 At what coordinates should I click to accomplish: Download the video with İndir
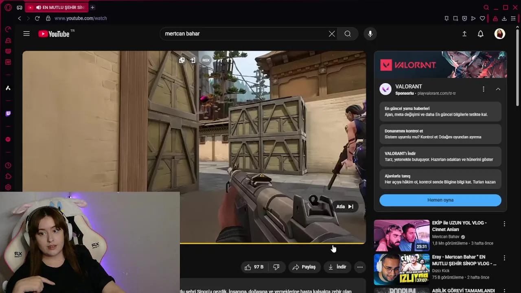click(x=337, y=267)
